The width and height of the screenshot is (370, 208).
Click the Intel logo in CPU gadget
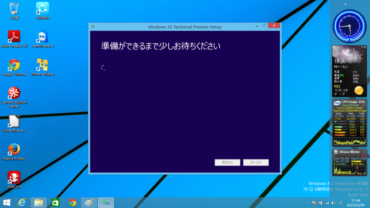point(337,103)
